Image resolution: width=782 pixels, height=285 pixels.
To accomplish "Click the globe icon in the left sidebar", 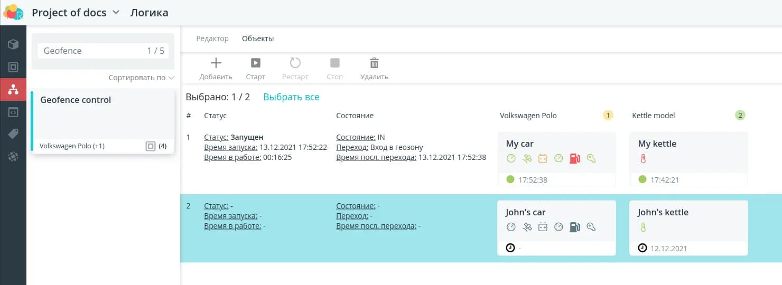I will pos(13,157).
